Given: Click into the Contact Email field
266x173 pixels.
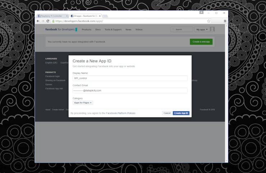Looking at the screenshot, I should (130, 90).
